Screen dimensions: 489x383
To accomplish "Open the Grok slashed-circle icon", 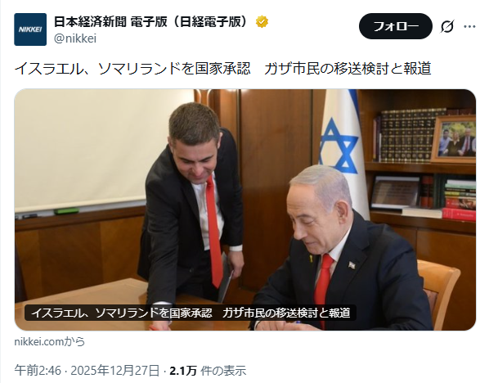I will tap(447, 26).
